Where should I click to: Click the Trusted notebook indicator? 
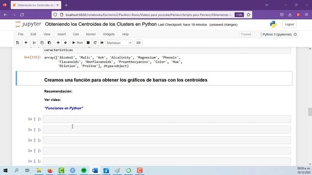(x=246, y=35)
